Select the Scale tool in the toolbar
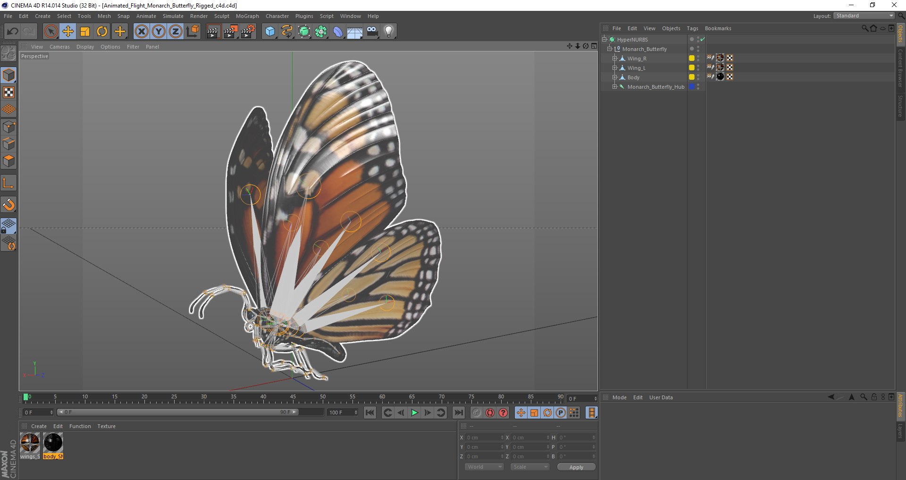The image size is (906, 480). click(x=85, y=32)
